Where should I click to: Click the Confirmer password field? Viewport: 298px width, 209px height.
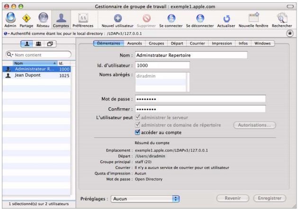200,109
